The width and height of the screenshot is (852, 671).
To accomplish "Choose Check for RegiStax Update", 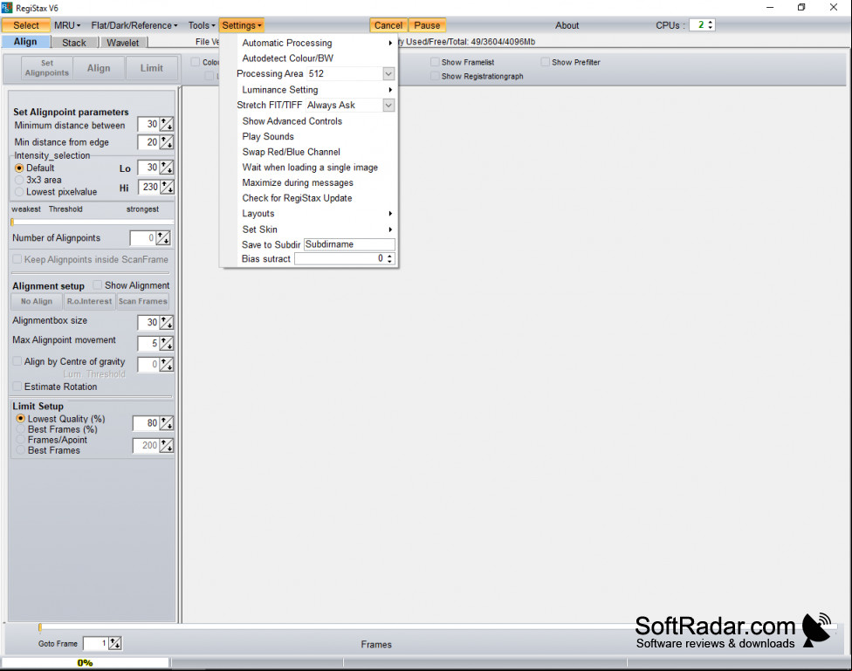I will [x=297, y=198].
